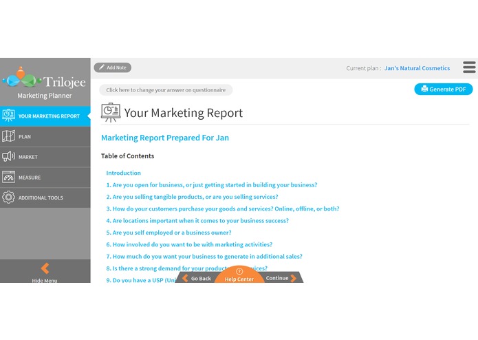The width and height of the screenshot is (478, 340).
Task: Click the printer icon on Generate PDF
Action: coord(424,89)
